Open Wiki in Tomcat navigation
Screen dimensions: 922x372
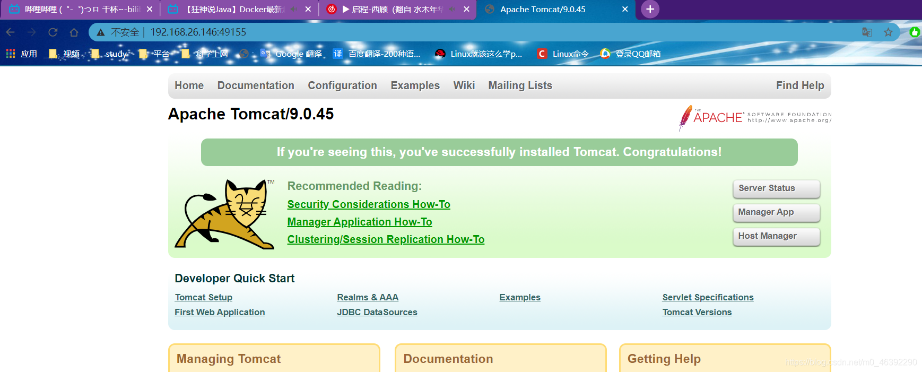[x=464, y=85]
